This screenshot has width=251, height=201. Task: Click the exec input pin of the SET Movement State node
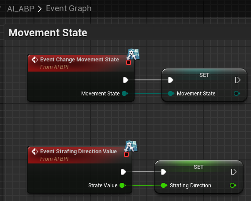(171, 80)
